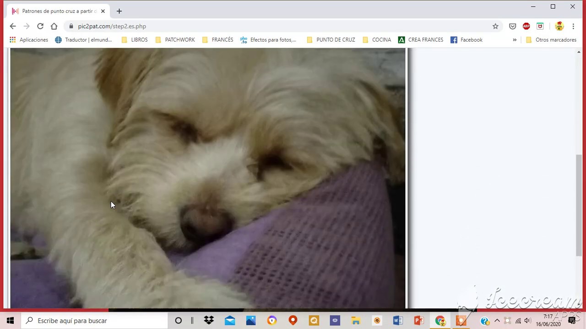This screenshot has width=586, height=329.
Task: Open Task View on the taskbar
Action: pos(192,321)
